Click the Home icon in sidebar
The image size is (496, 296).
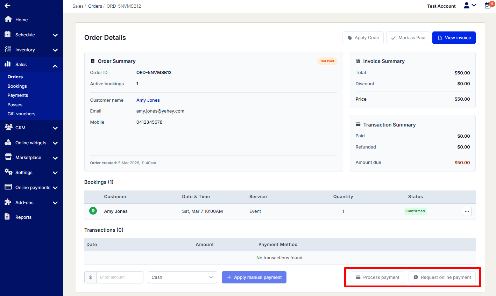click(8, 20)
